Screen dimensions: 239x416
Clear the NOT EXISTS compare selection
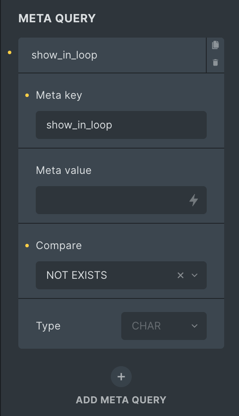[181, 275]
